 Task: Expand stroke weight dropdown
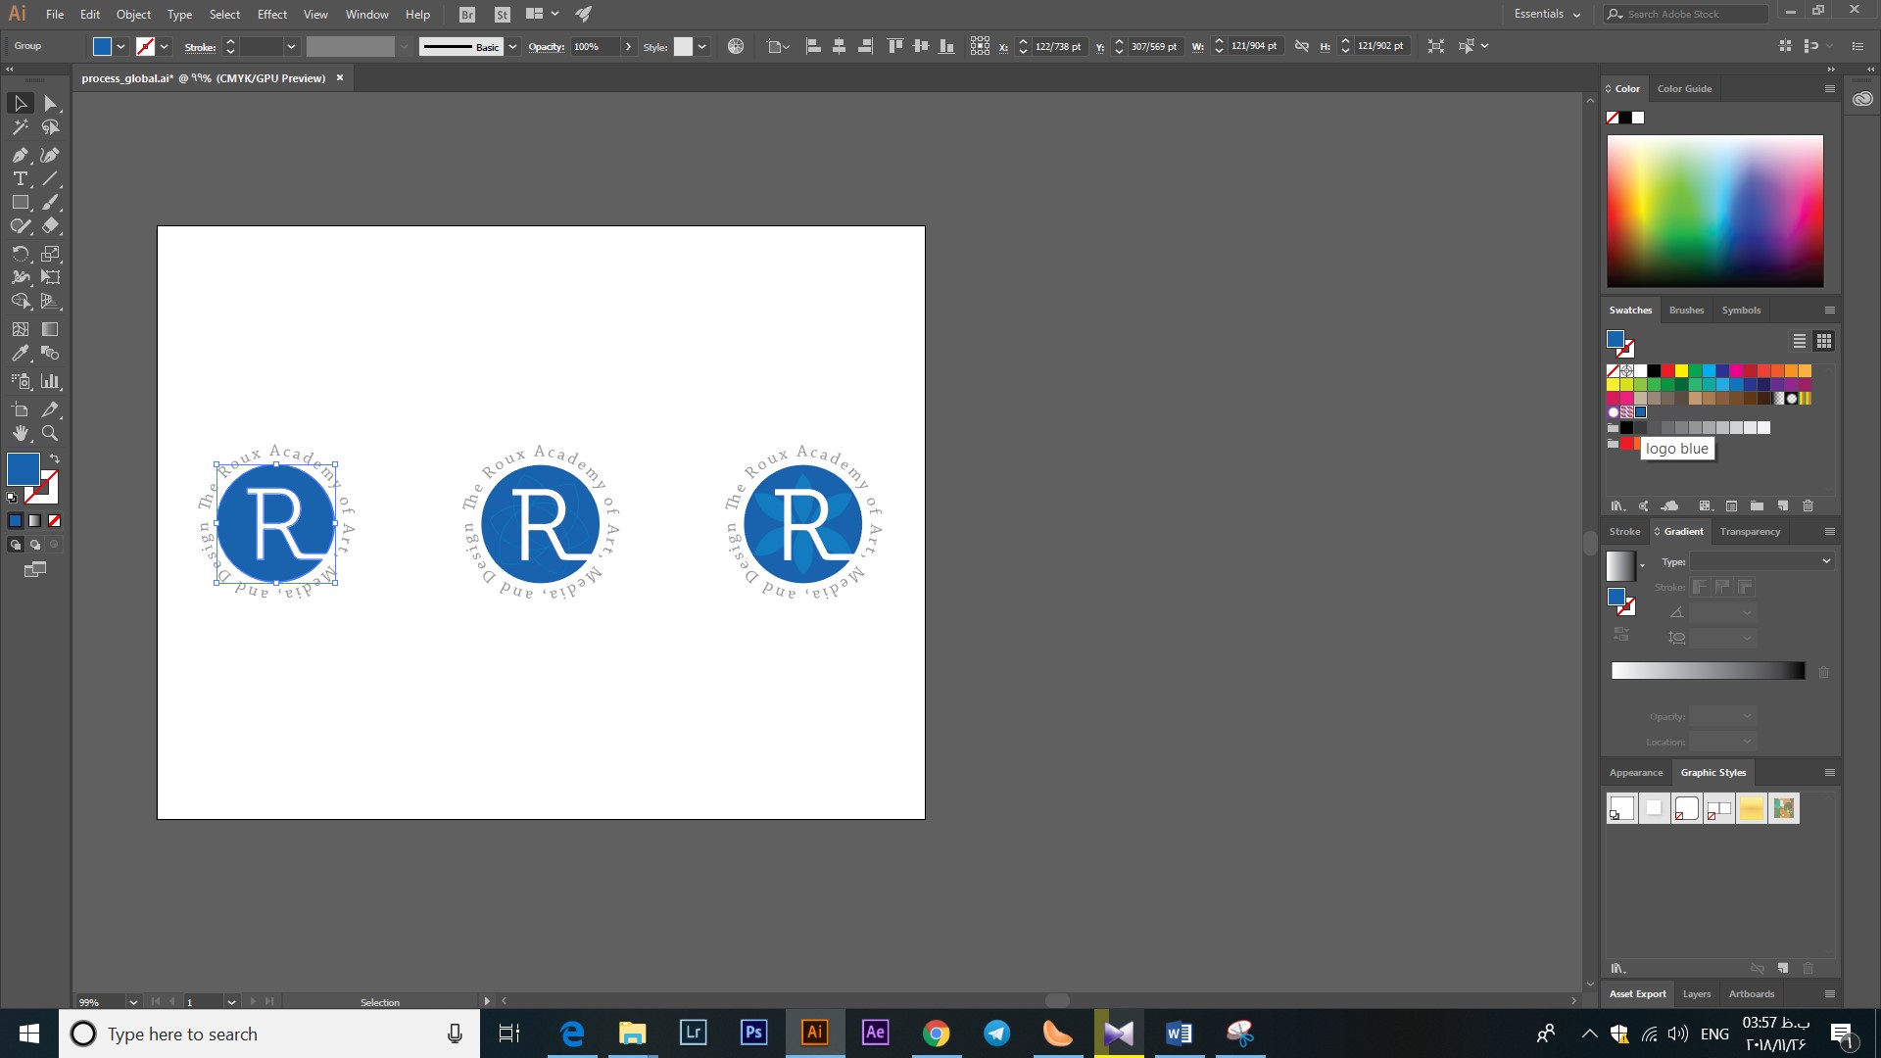(291, 47)
